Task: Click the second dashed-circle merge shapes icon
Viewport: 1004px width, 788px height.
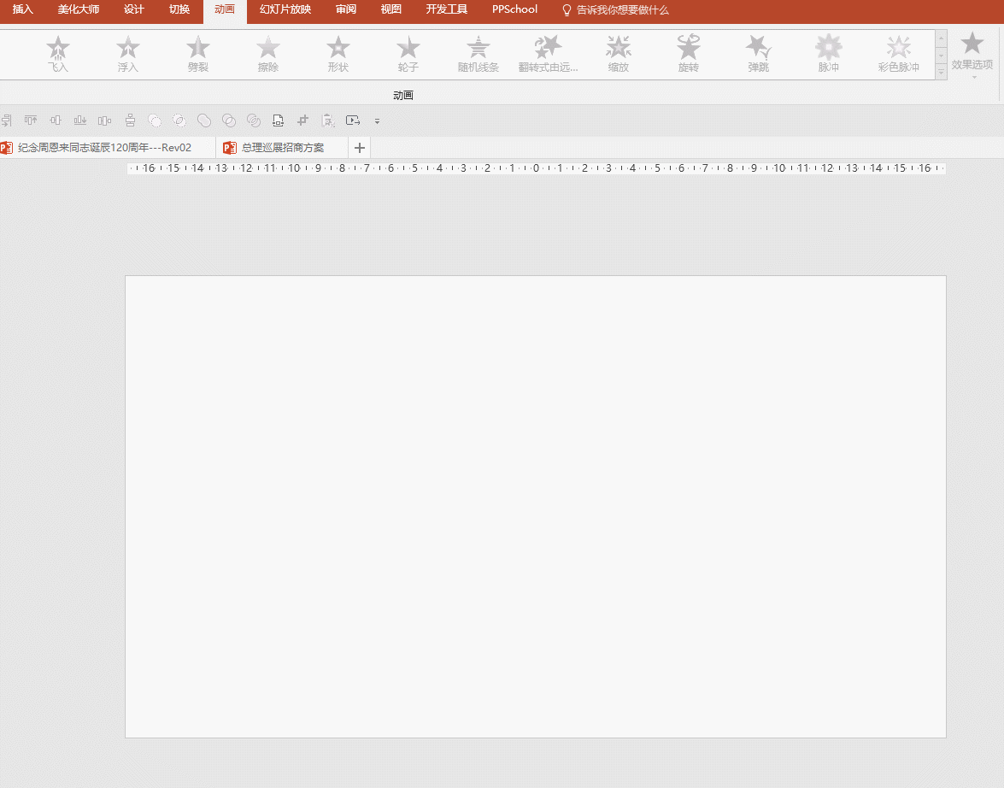Action: (x=179, y=121)
